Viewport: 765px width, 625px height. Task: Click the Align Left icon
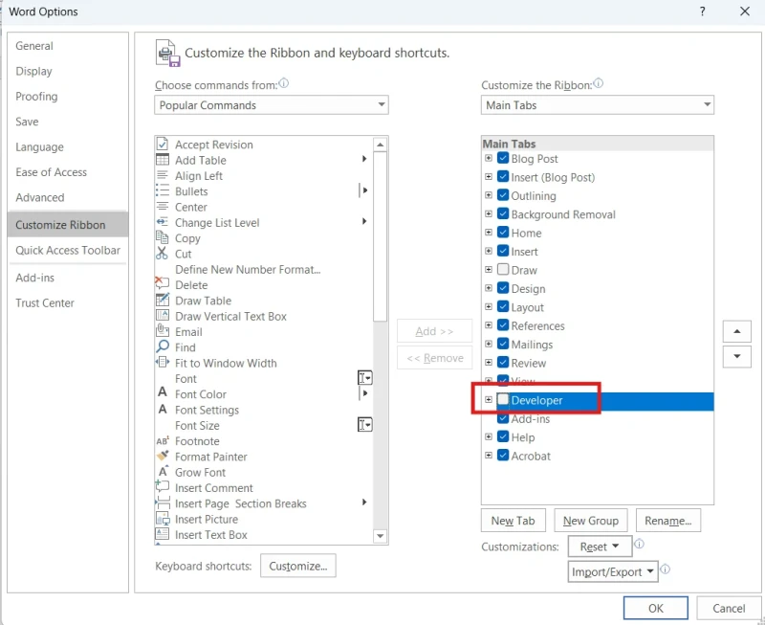[x=162, y=175]
